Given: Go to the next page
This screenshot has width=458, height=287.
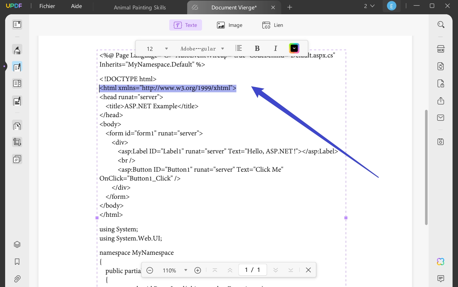Looking at the screenshot, I should (x=276, y=270).
